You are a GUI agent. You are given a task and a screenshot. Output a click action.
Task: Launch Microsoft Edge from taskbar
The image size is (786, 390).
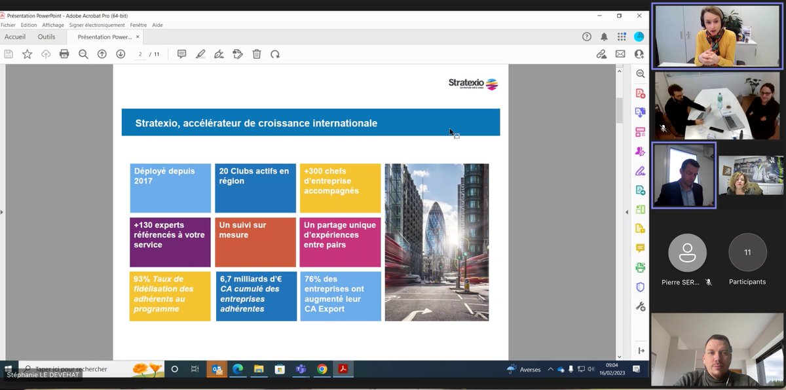click(x=238, y=369)
